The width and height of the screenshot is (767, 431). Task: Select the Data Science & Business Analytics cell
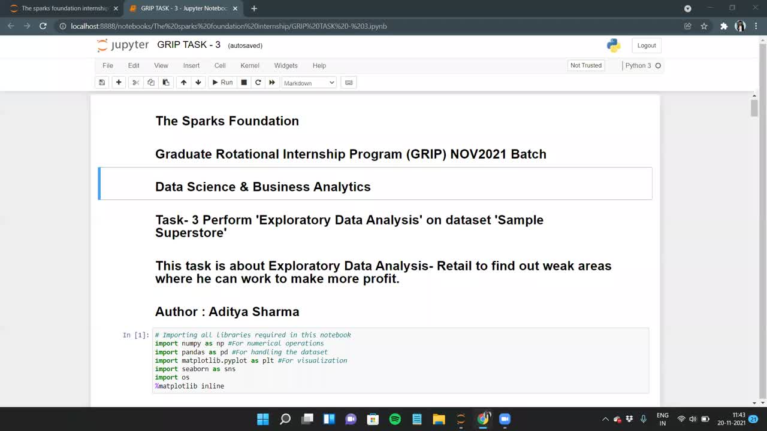[x=375, y=184]
